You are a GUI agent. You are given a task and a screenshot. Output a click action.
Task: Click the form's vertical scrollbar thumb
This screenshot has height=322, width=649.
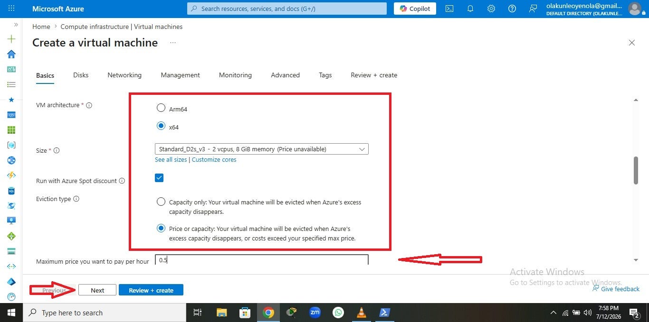[x=636, y=170]
